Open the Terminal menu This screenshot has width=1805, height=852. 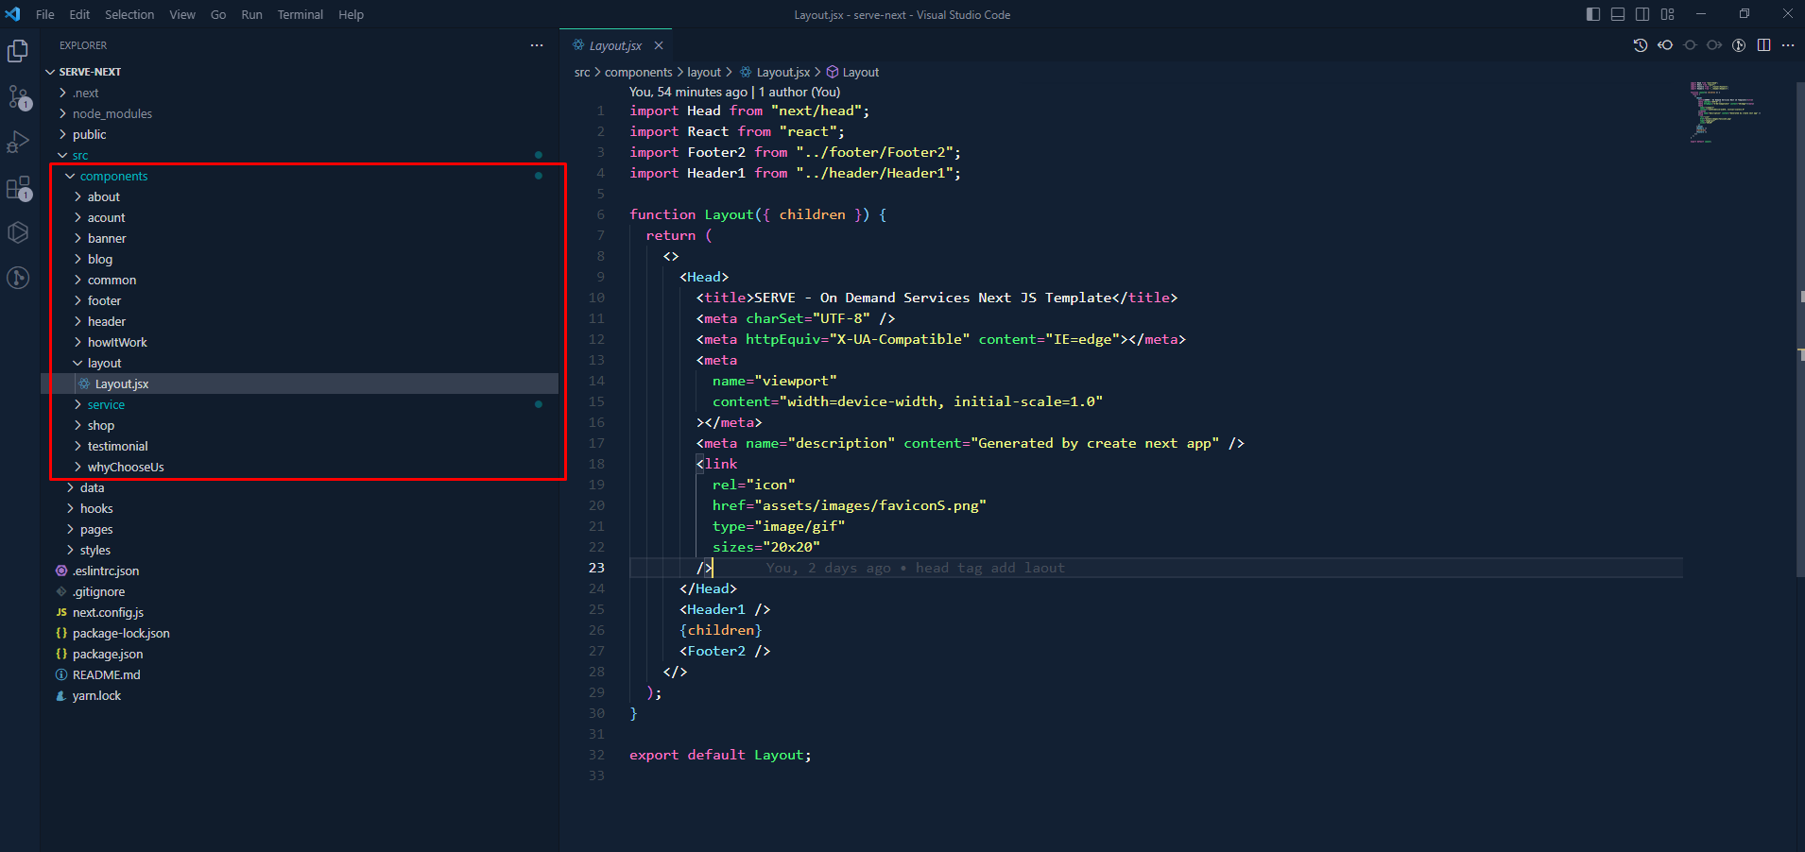(x=301, y=14)
